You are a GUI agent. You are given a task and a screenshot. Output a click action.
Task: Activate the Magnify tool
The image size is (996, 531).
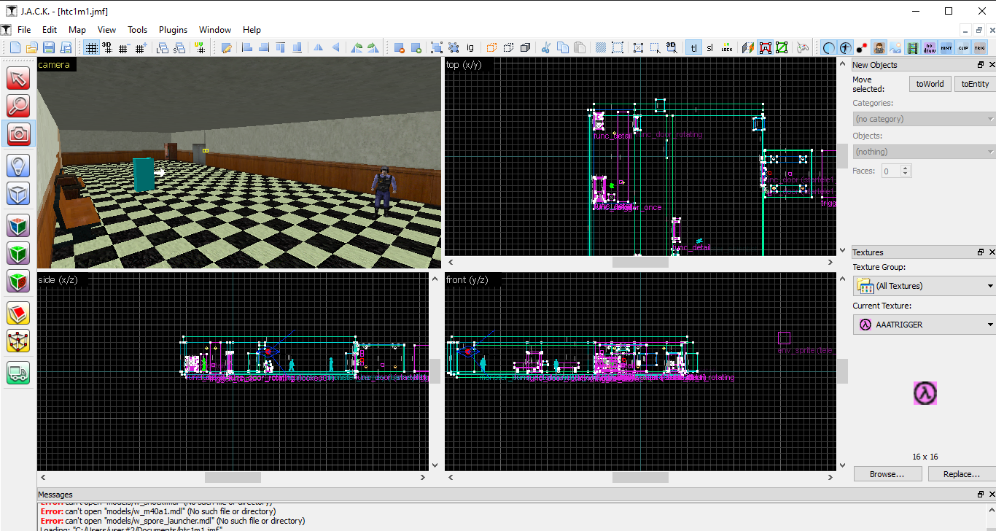(x=18, y=106)
